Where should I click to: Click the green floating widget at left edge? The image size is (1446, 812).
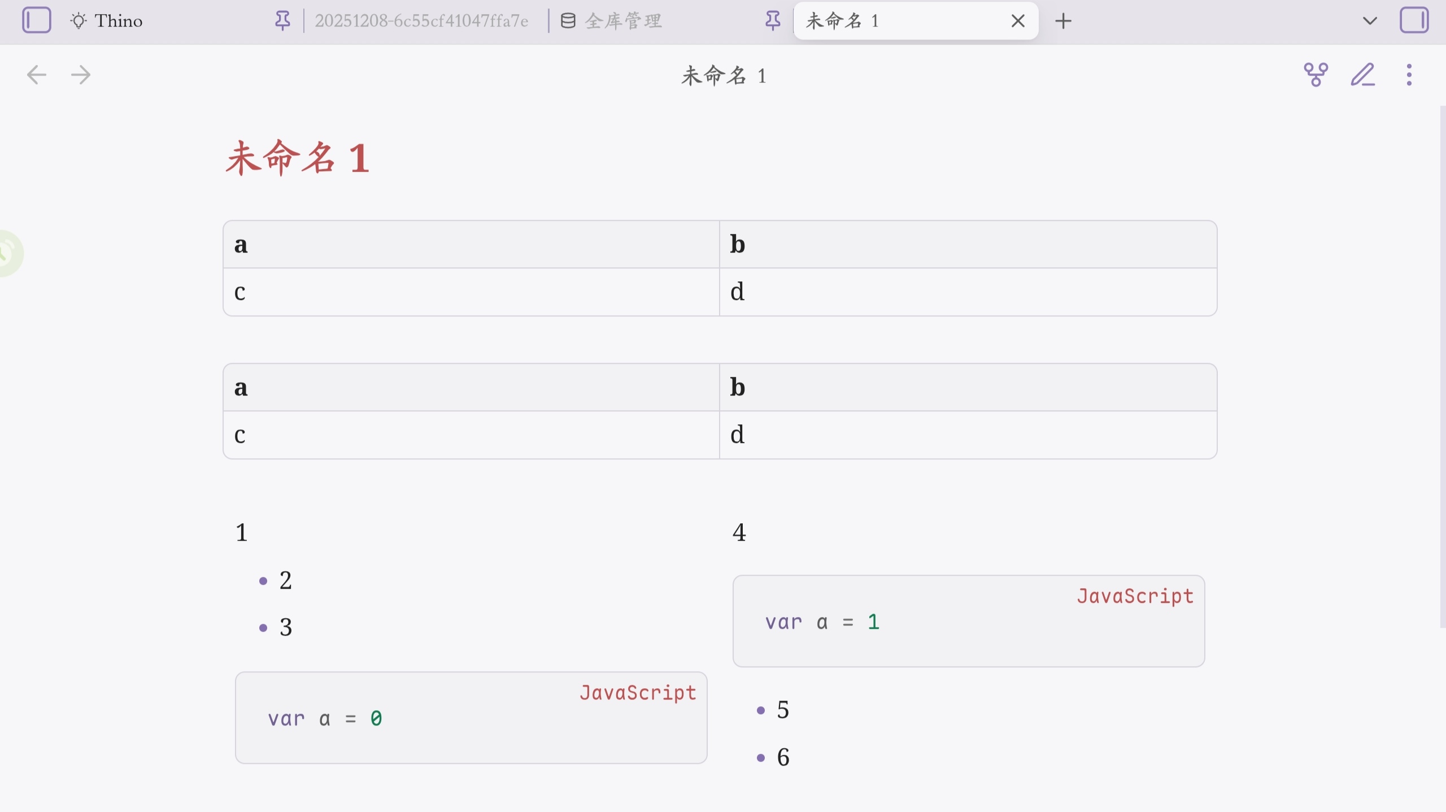[8, 253]
